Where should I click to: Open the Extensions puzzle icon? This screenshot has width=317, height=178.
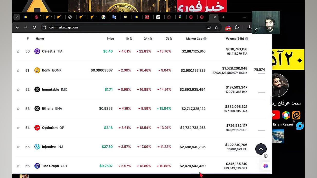coord(237,27)
